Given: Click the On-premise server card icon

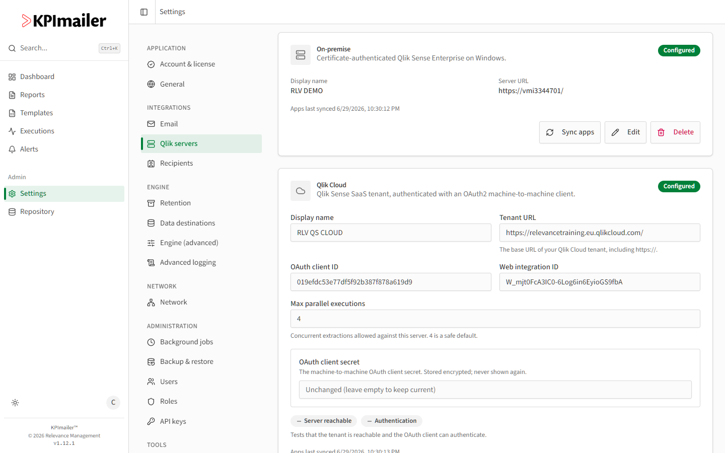Looking at the screenshot, I should (301, 55).
